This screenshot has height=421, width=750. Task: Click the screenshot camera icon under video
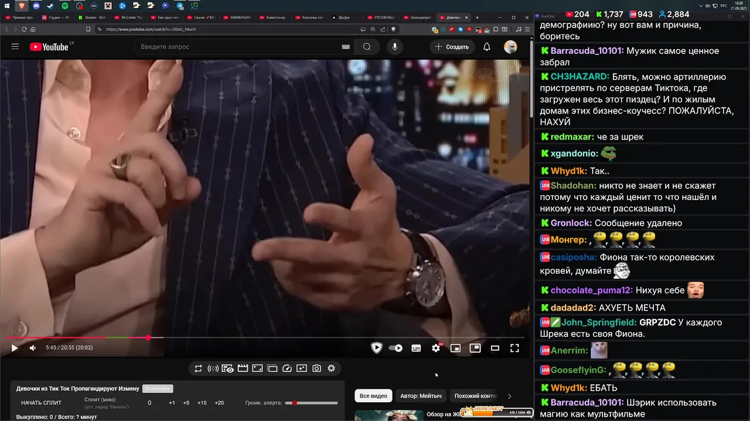[x=316, y=368]
